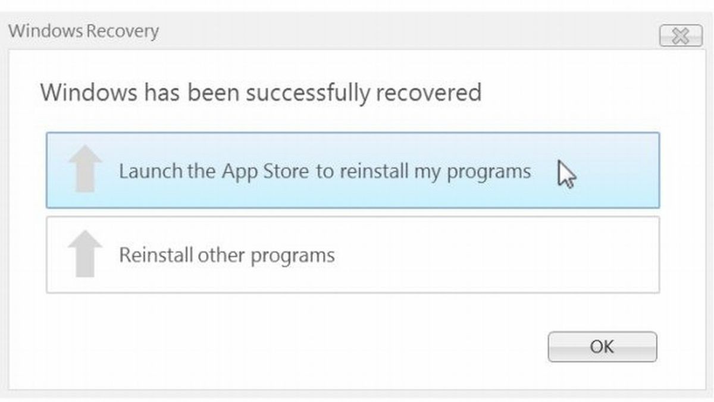Click the arrow icon beside Launch the App Store
This screenshot has width=714, height=402.
click(x=86, y=169)
